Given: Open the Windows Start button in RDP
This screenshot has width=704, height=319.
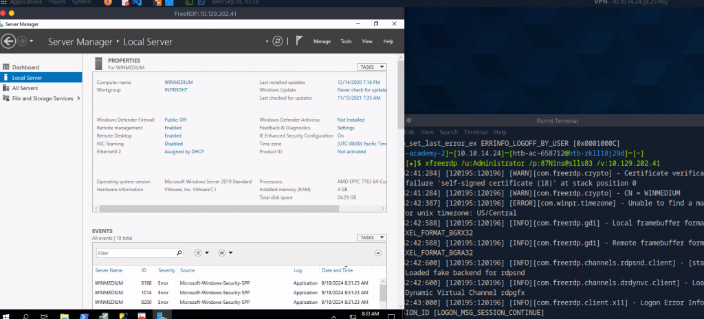Looking at the screenshot, I should [7, 316].
